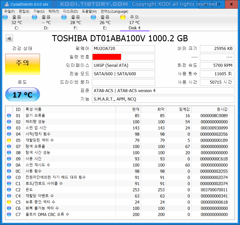
Task: Click status orb for attribute C0 row
Action: coord(9,177)
